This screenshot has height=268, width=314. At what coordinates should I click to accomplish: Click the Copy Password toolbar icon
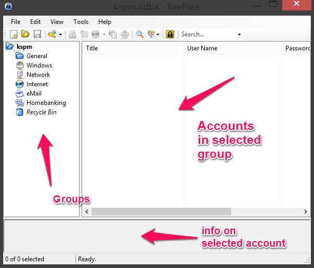pyautogui.click(x=84, y=34)
